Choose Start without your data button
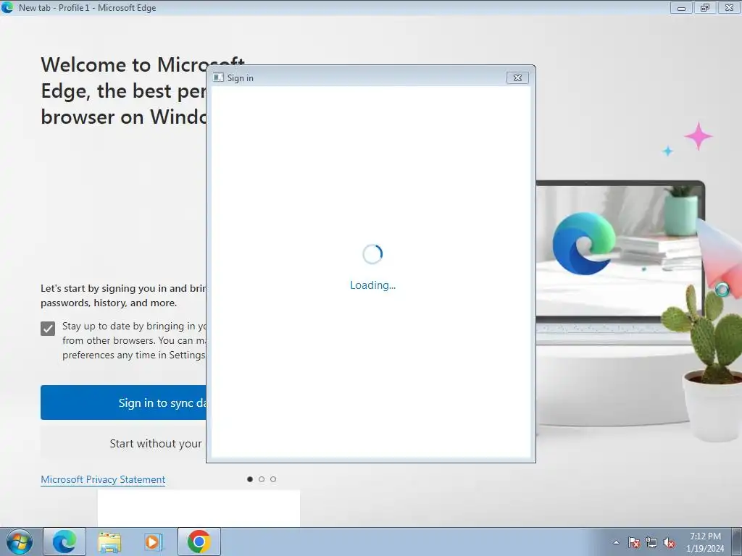Viewport: 742px width, 556px height. [124, 443]
